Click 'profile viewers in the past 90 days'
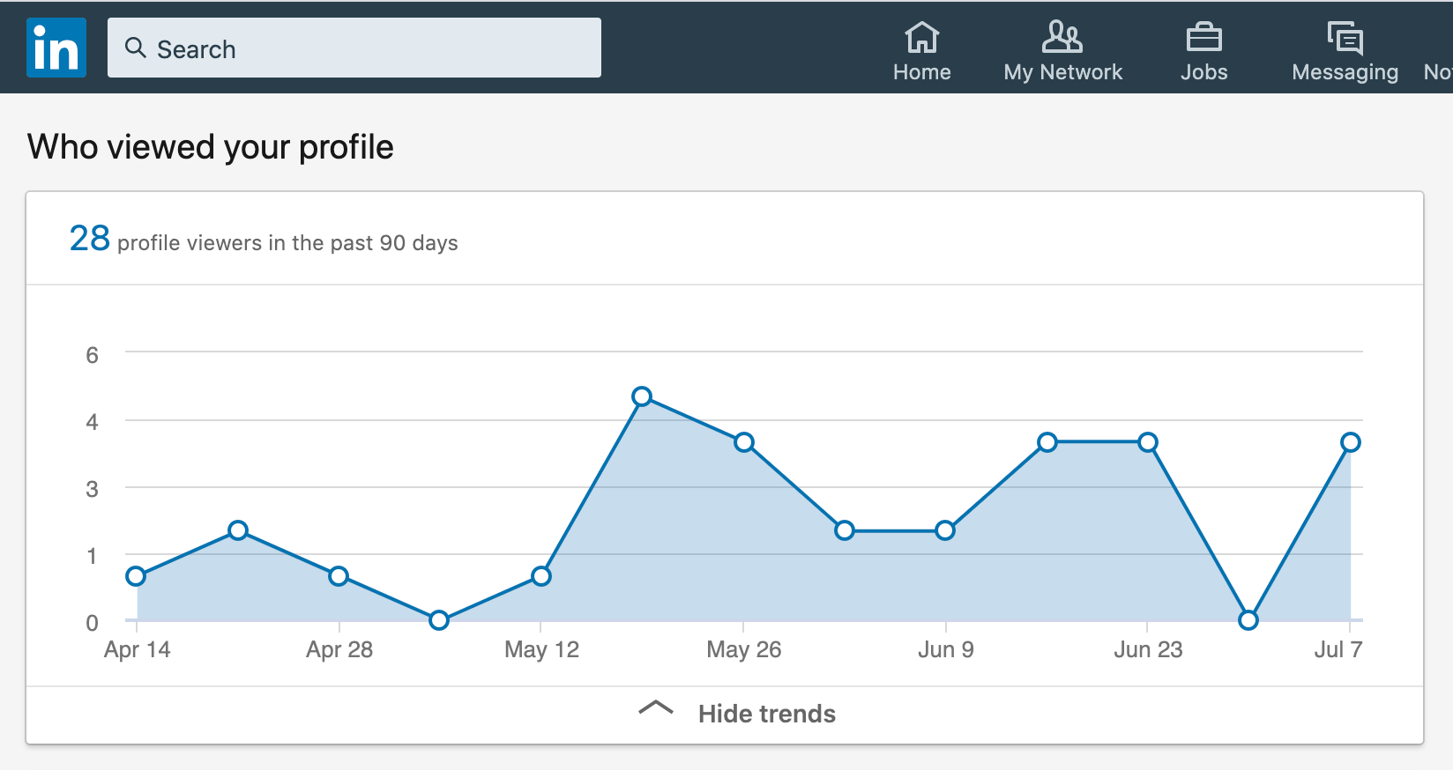Screen dimensions: 1453x770 [287, 243]
